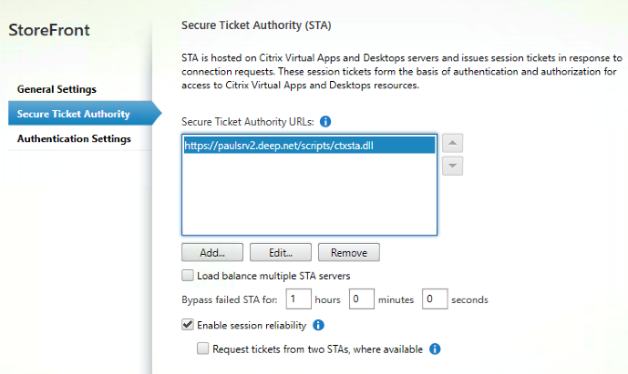Click the Edit... button
The image size is (628, 374).
[280, 252]
